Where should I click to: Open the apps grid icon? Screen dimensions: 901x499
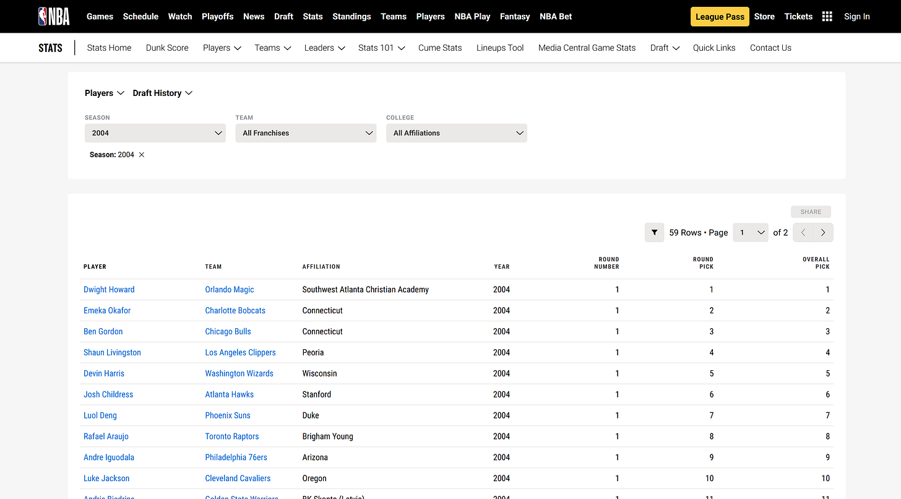tap(827, 17)
